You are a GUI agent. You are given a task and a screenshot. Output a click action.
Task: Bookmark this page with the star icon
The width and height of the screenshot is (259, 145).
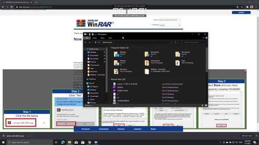click(242, 7)
